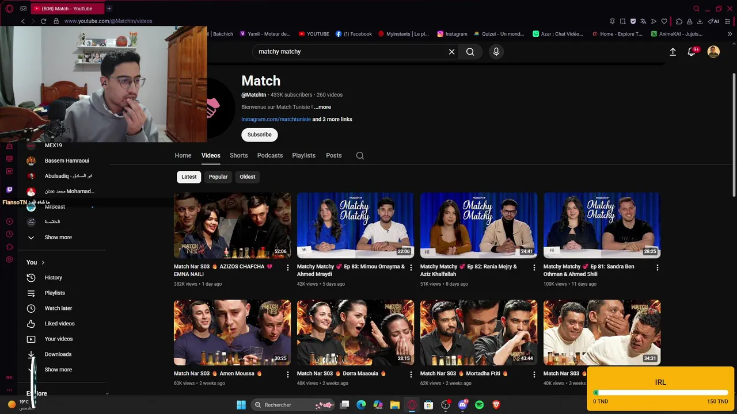This screenshot has height=414, width=737.
Task: Expand subscriptions list with Show more
Action: point(58,237)
